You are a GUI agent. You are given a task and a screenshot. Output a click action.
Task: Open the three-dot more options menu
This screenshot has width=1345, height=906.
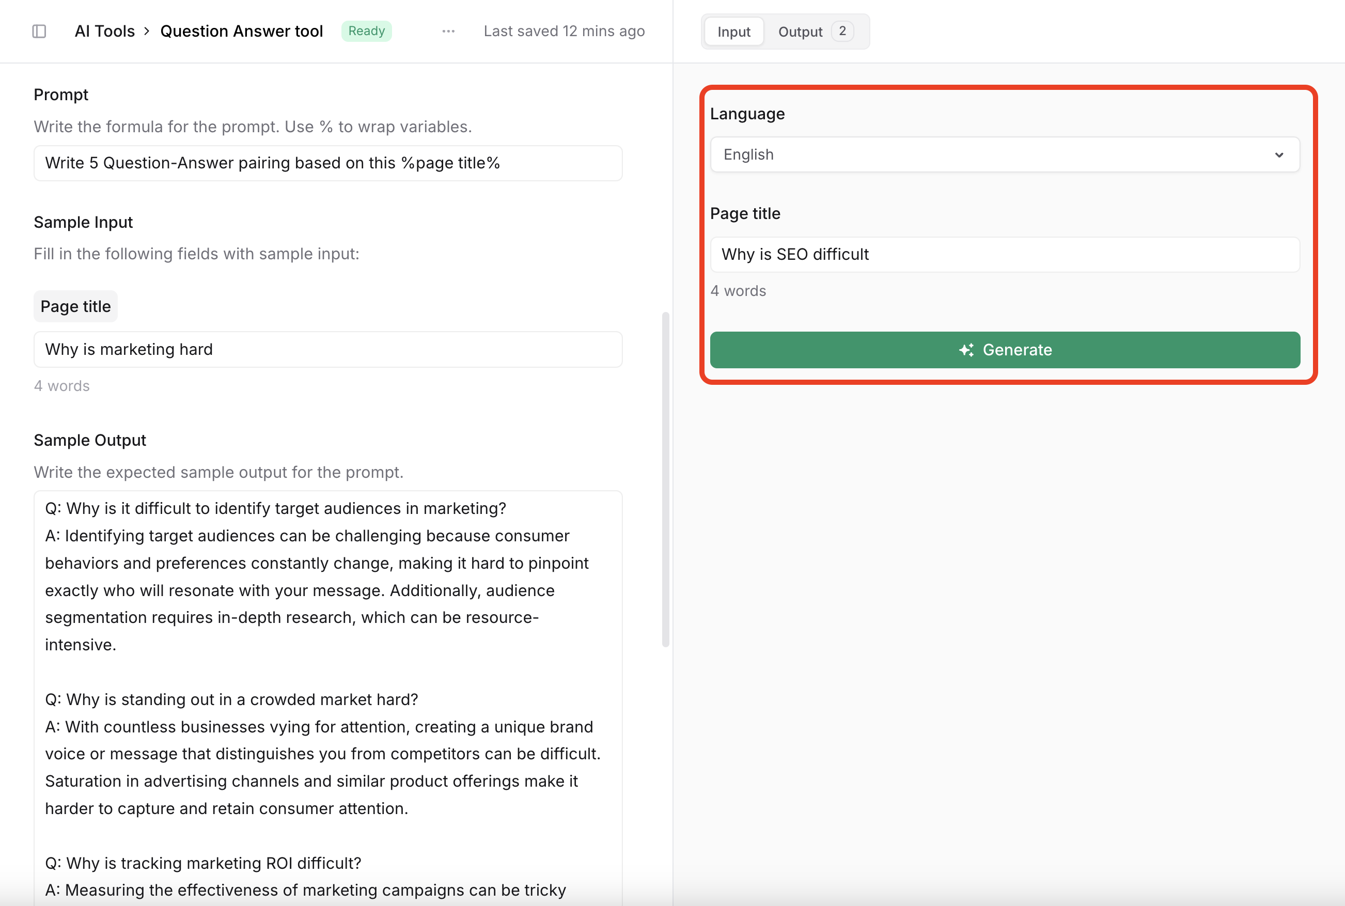click(448, 31)
